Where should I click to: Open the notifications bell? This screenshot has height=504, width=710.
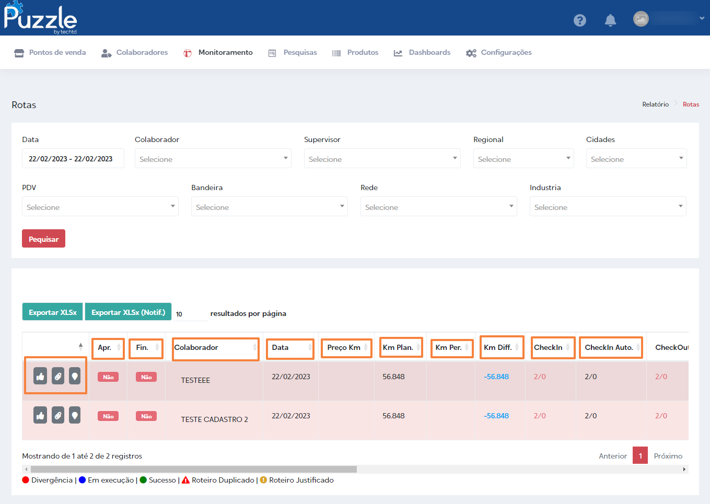coord(610,20)
